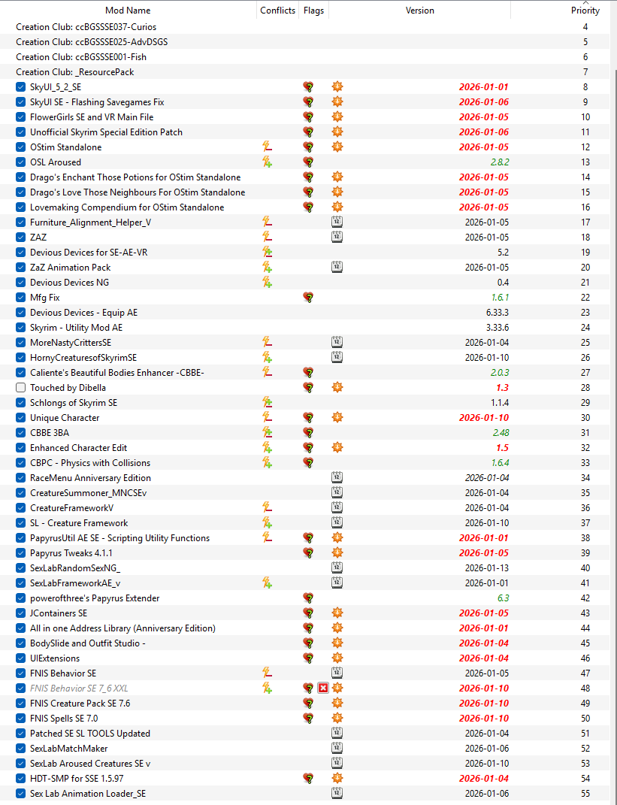Sort by the Conflicts column header
The width and height of the screenshot is (617, 805).
tap(278, 11)
